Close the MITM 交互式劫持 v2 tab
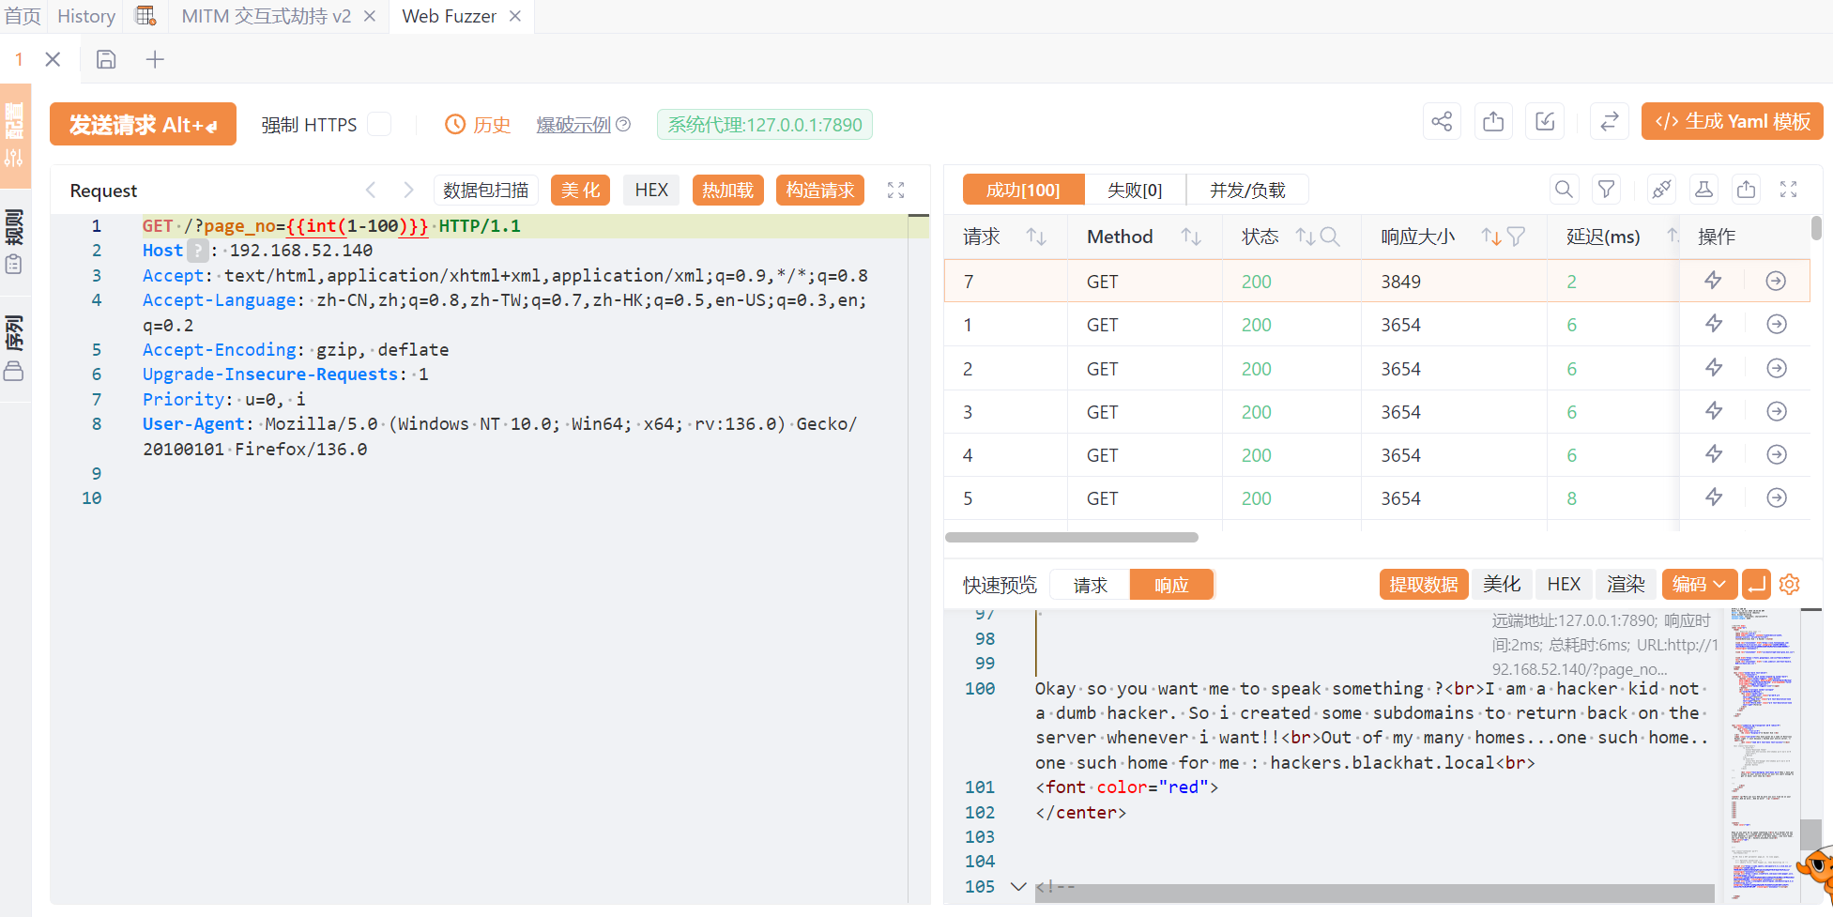Viewport: 1833px width, 917px height. click(x=370, y=16)
